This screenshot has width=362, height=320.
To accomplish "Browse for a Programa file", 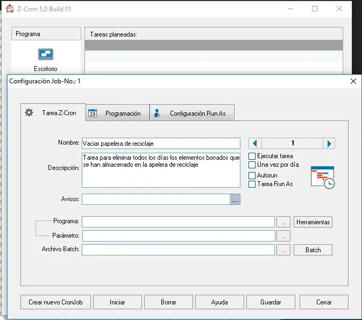I will (285, 222).
